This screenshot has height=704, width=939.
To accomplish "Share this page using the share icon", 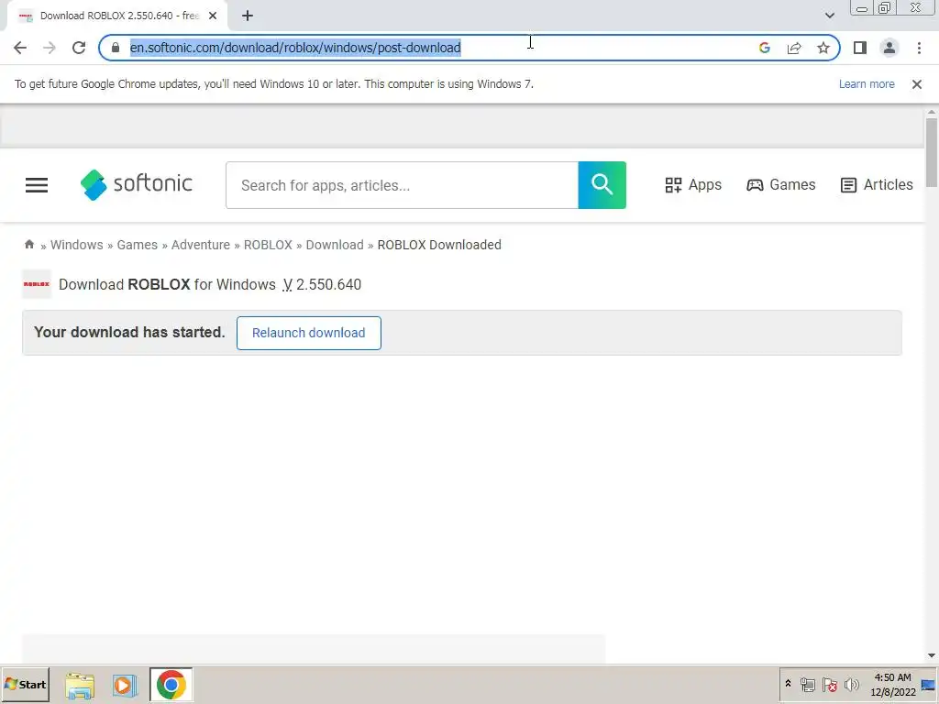I will (794, 48).
